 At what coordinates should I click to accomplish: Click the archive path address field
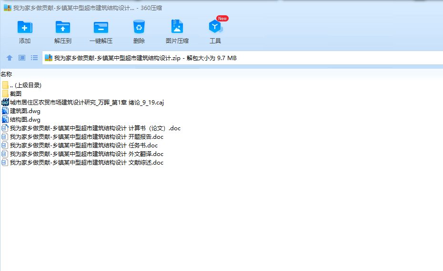coord(242,58)
